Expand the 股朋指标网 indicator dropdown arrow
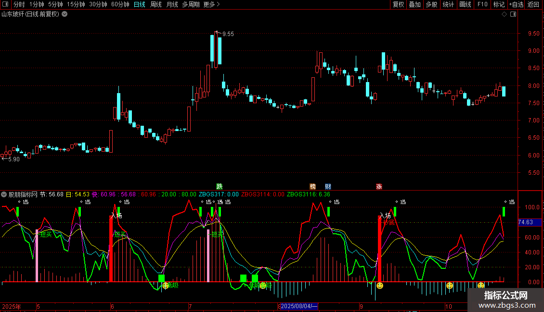Screen dimensions: 544x312 coord(4,195)
